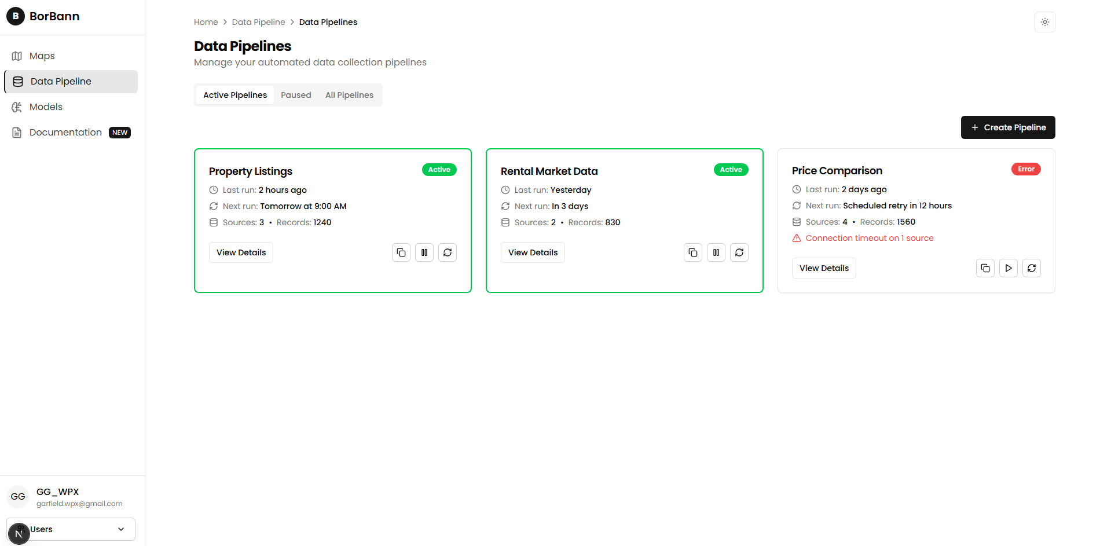Refresh the Rental Market Data pipeline

pyautogui.click(x=739, y=252)
